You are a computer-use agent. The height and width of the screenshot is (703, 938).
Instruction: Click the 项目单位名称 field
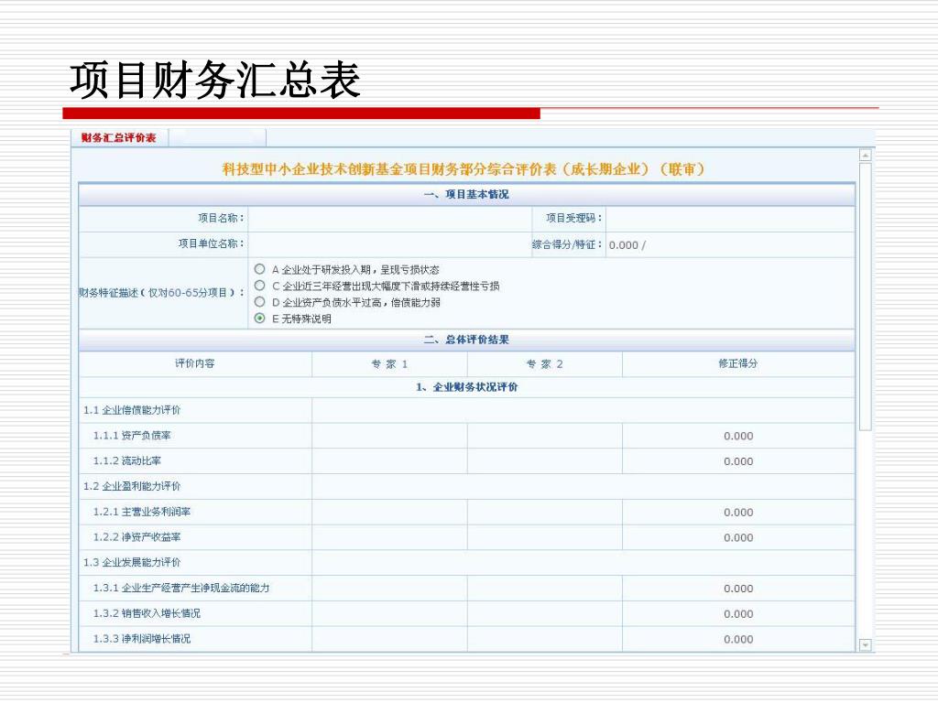(x=389, y=244)
